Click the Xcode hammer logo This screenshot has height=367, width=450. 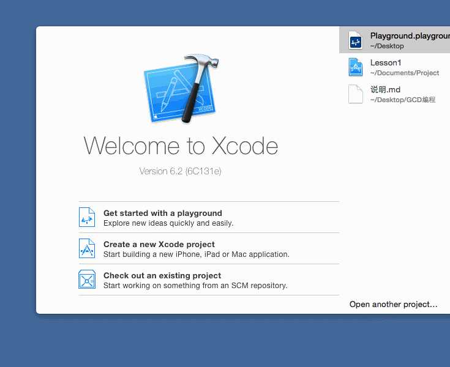[181, 88]
